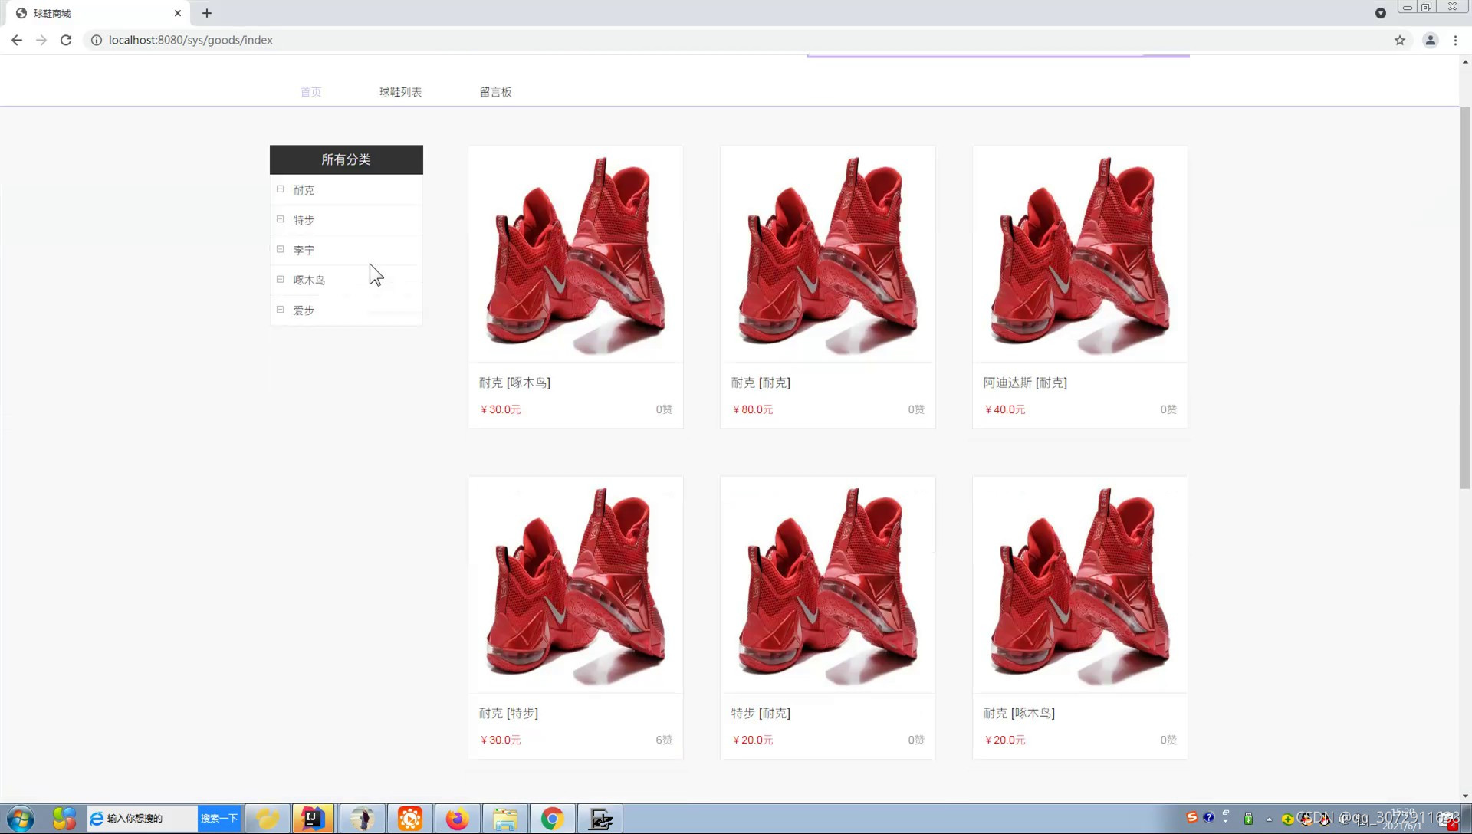
Task: Click the ¥40.0元 price text
Action: point(1005,409)
